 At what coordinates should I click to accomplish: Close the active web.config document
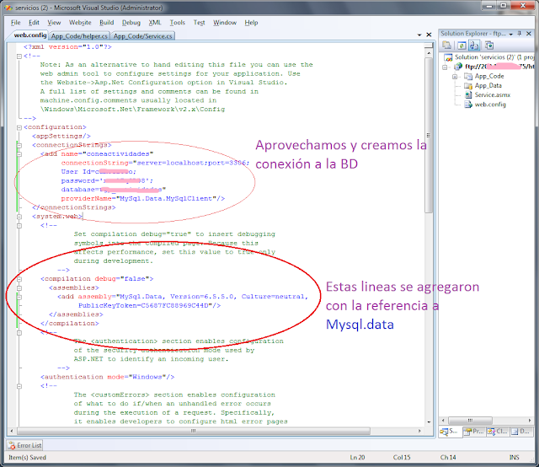(429, 35)
